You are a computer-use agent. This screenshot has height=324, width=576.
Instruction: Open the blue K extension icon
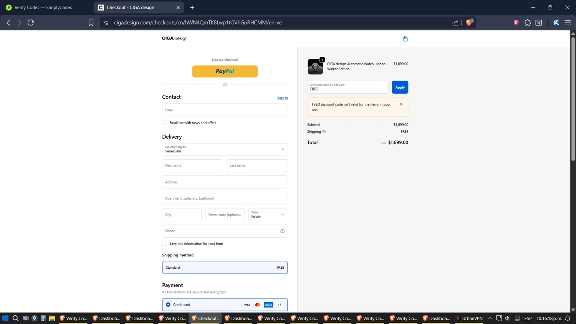tap(556, 23)
